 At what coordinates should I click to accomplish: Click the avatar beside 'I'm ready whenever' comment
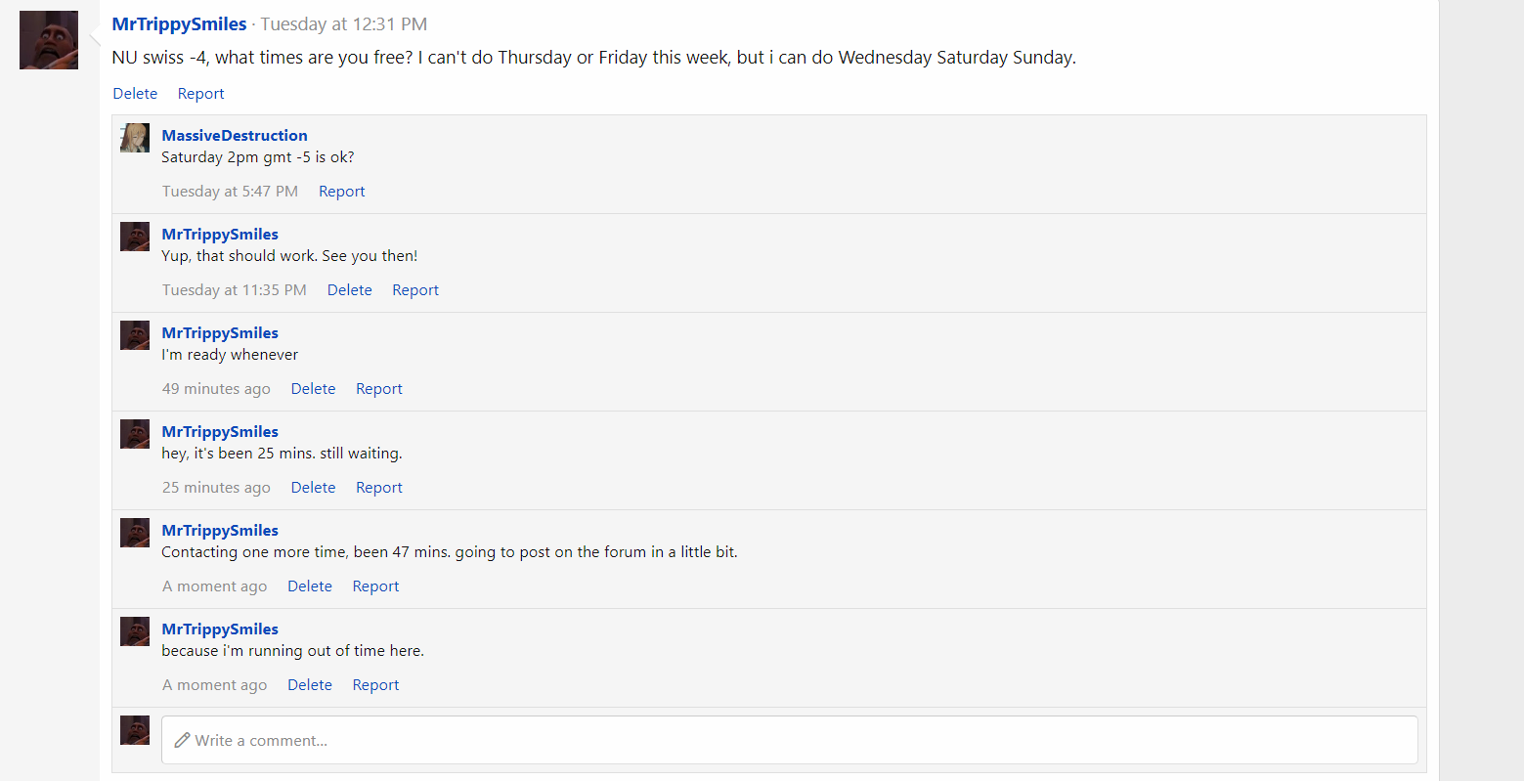tap(135, 335)
